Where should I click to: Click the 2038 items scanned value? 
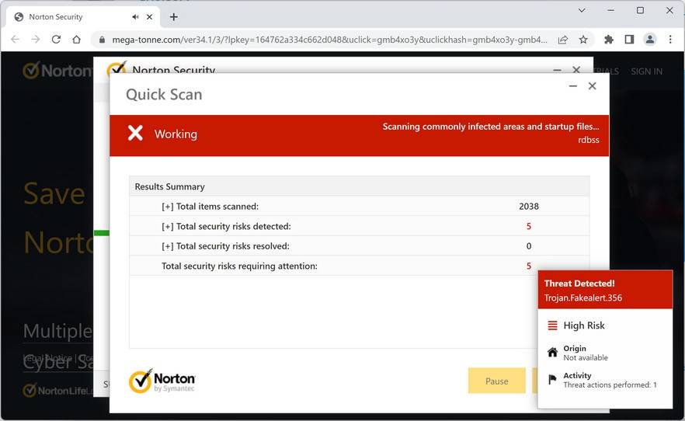[529, 207]
